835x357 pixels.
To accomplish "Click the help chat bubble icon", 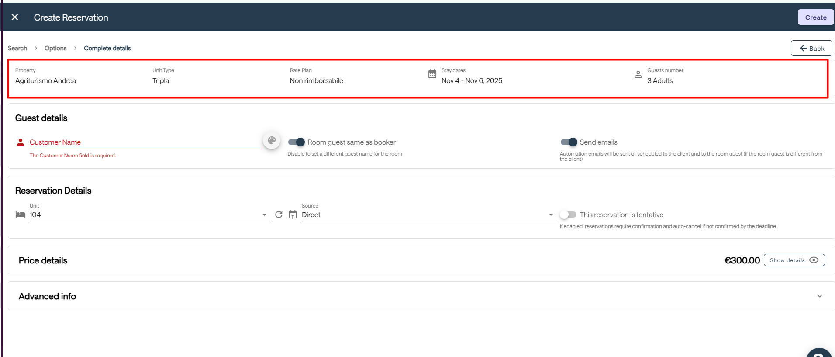I will click(x=819, y=354).
